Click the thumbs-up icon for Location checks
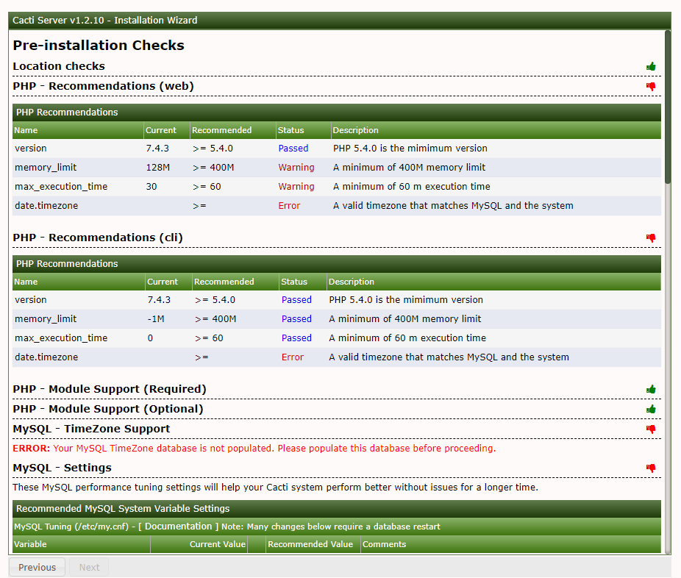Viewport: 681px width, 578px height. click(x=651, y=66)
